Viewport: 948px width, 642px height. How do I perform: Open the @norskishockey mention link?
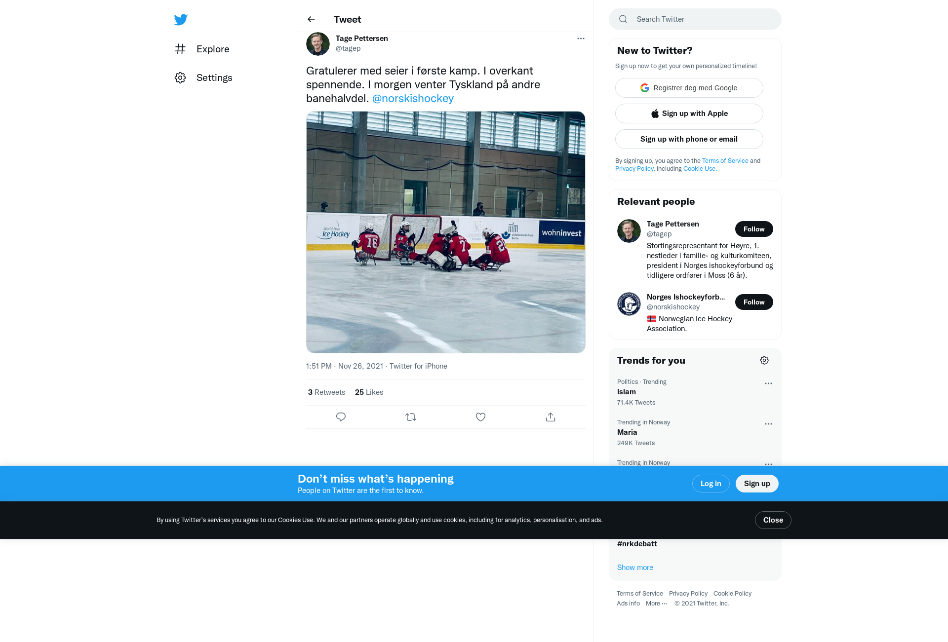click(x=413, y=98)
